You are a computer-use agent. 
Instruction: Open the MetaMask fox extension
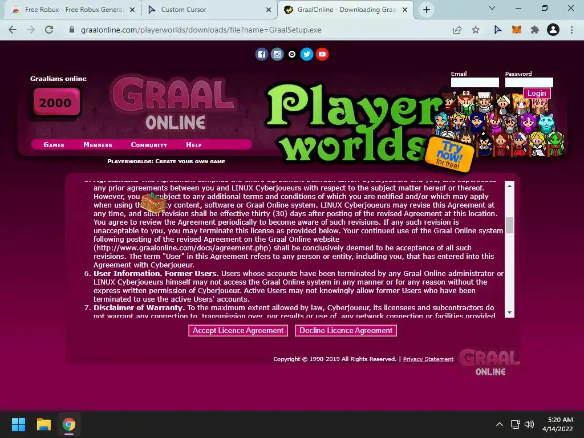pyautogui.click(x=516, y=30)
